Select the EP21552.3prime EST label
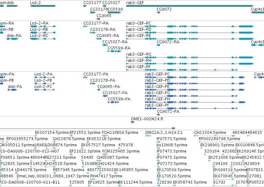The width and height of the screenshot is (264, 187). [85, 133]
